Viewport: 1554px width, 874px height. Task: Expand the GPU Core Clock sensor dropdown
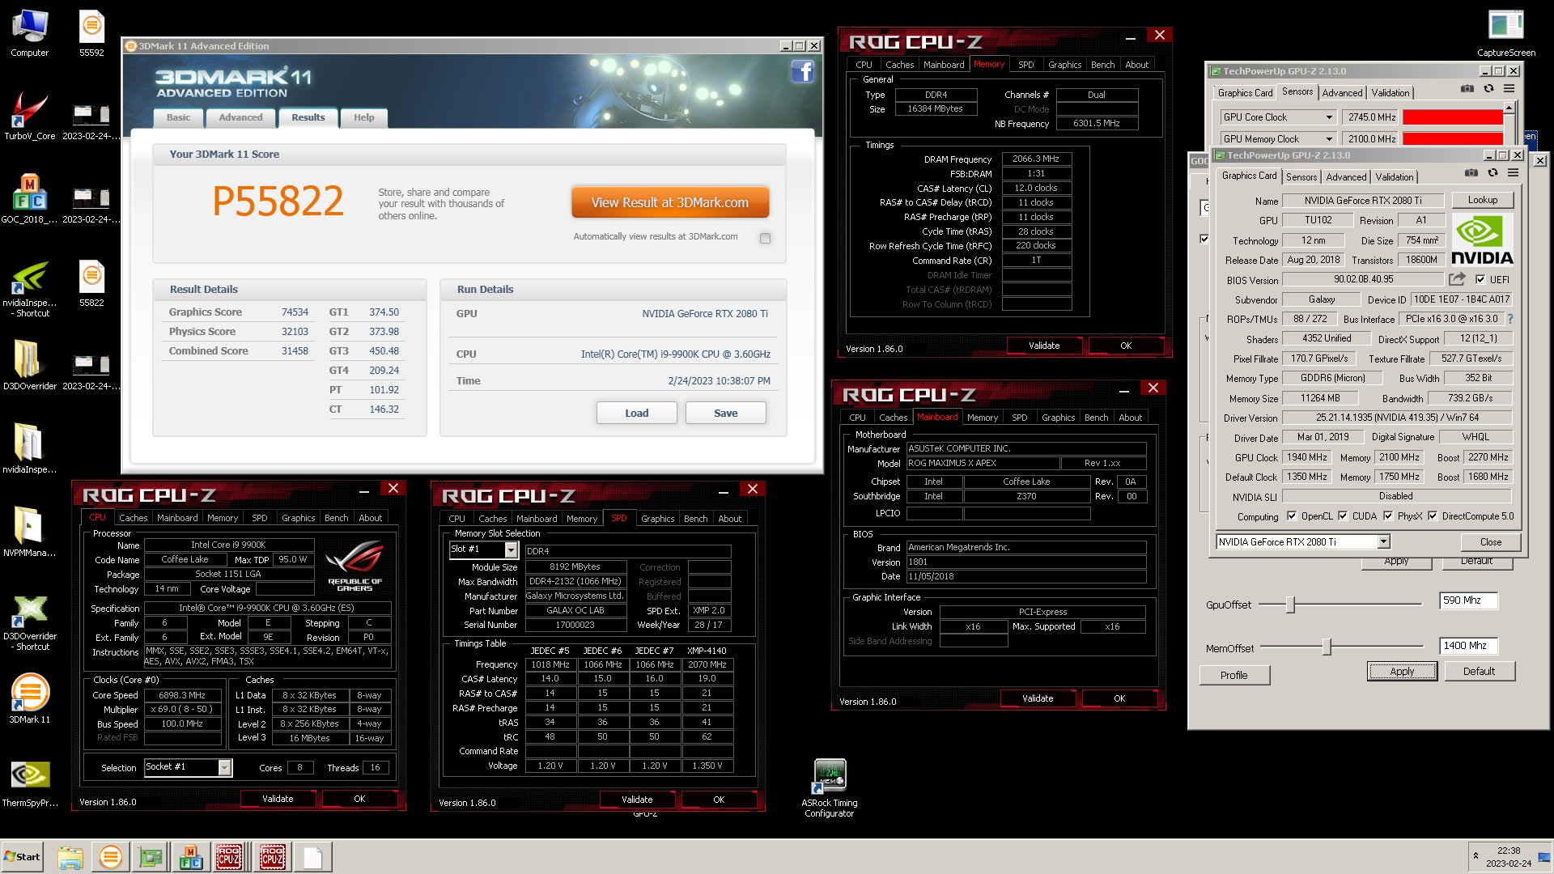coord(1329,117)
